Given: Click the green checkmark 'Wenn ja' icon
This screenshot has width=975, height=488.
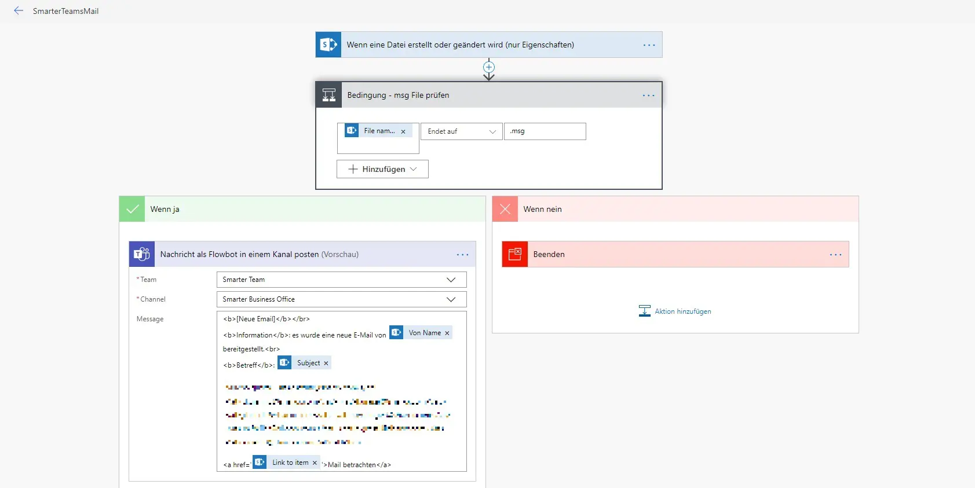Looking at the screenshot, I should (132, 209).
